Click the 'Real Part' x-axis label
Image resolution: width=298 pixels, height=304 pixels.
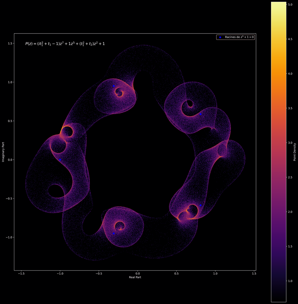point(135,277)
